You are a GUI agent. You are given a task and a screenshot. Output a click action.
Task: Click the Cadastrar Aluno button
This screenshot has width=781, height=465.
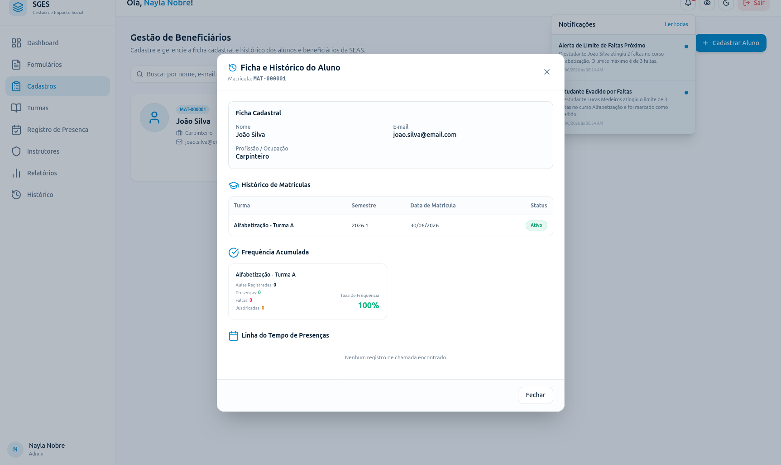(x=731, y=43)
